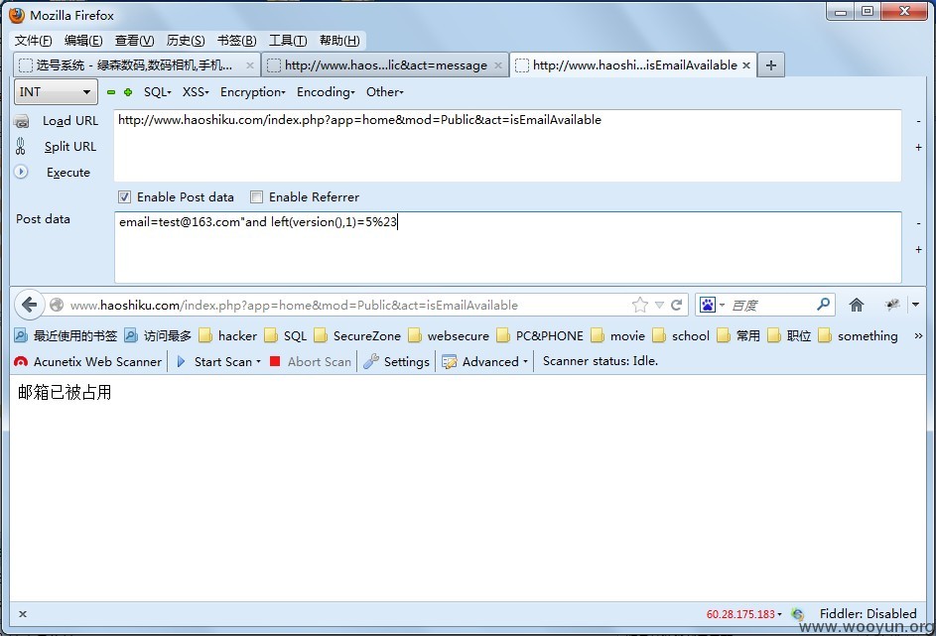Image resolution: width=936 pixels, height=636 pixels.
Task: Open the 查看(V) menu
Action: 134,40
